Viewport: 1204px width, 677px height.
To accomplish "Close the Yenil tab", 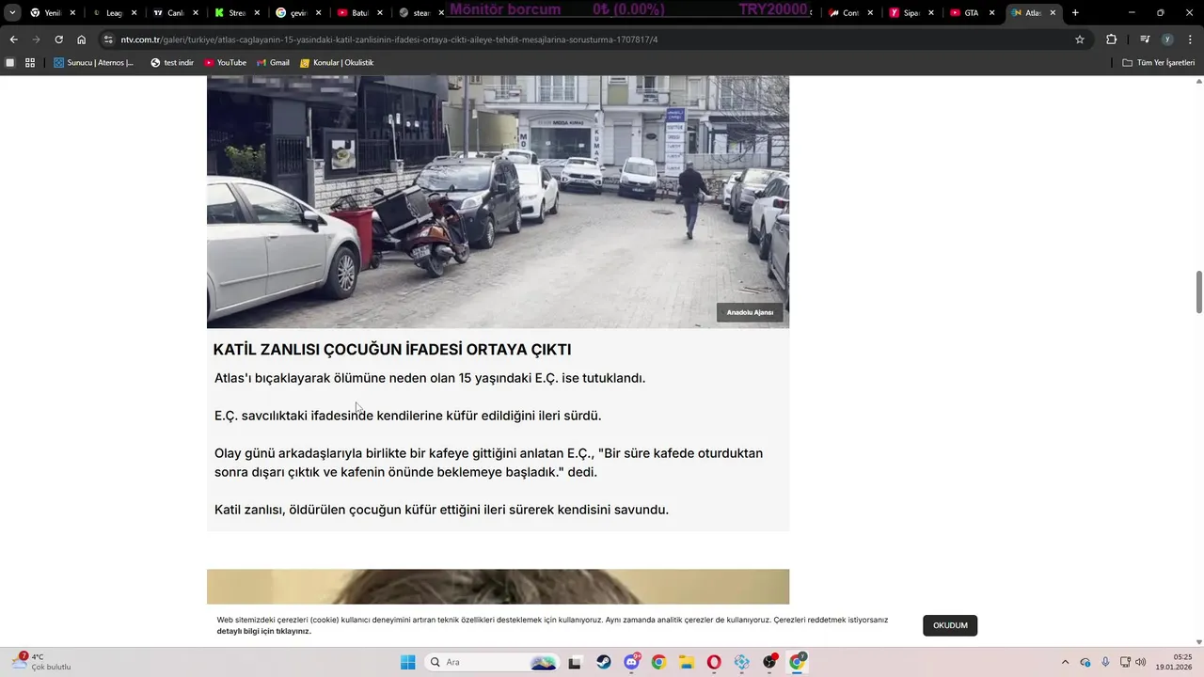I will [x=73, y=13].
